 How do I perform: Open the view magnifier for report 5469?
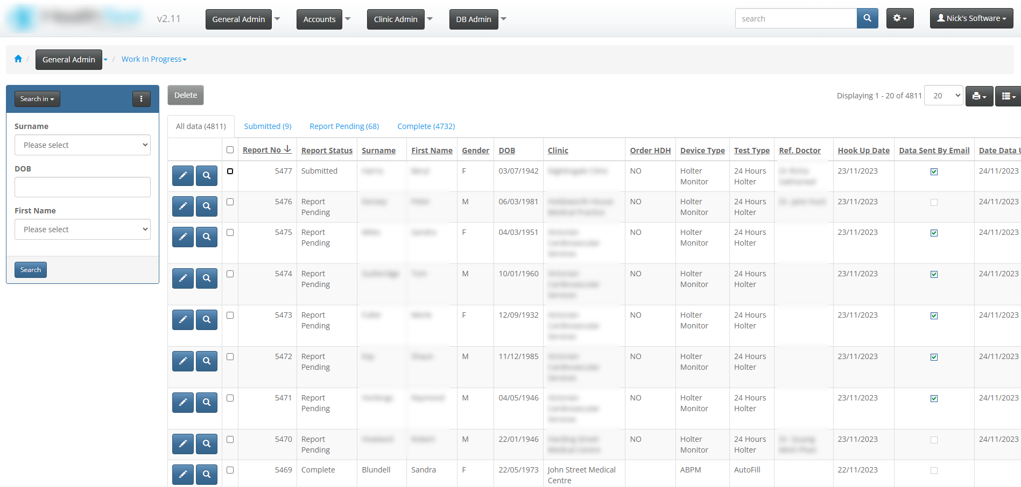tap(207, 474)
